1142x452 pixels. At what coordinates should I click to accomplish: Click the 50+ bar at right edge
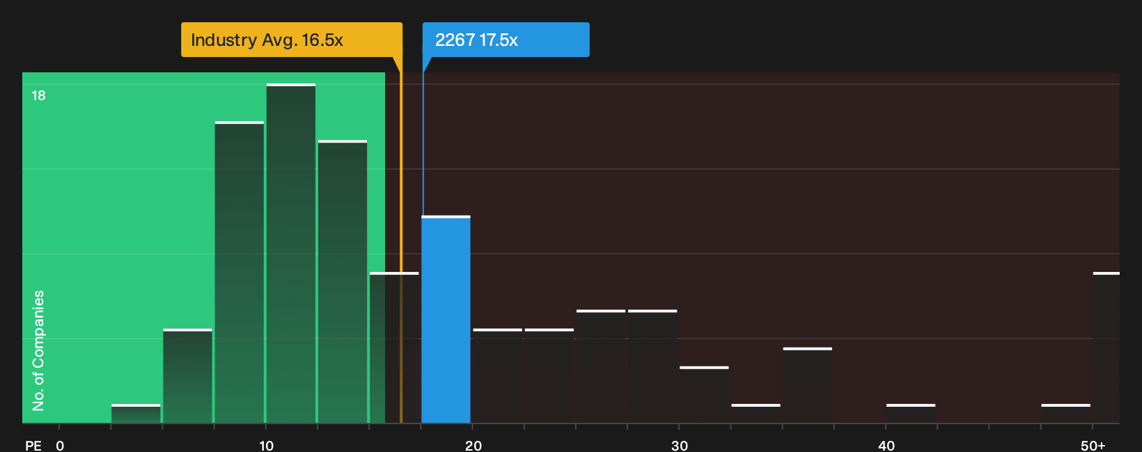tap(1106, 348)
